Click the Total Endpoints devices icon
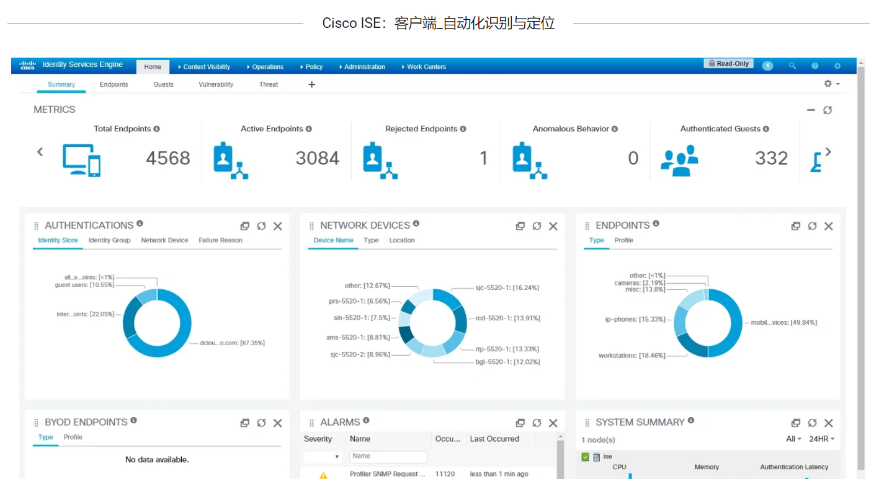 pyautogui.click(x=81, y=160)
